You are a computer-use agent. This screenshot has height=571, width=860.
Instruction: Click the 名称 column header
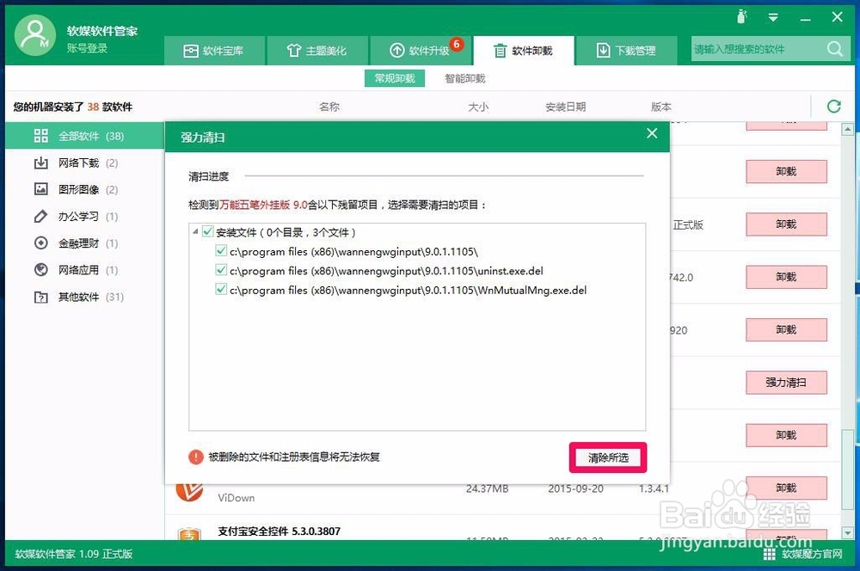coord(329,107)
